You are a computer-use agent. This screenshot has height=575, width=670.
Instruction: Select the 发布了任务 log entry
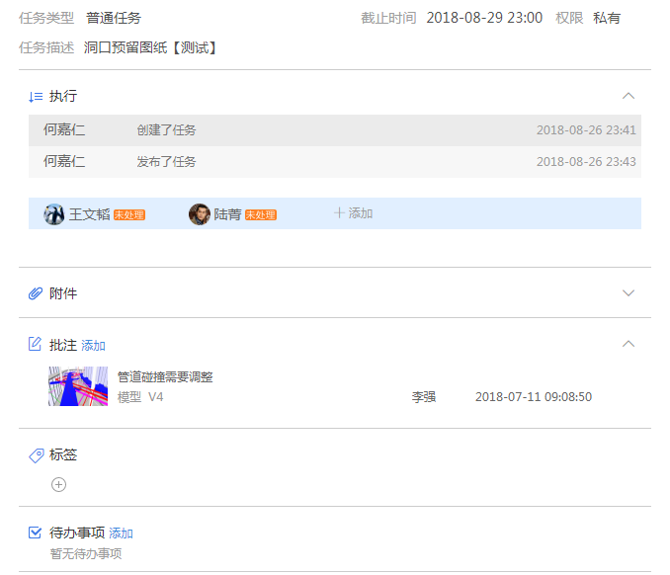point(166,162)
